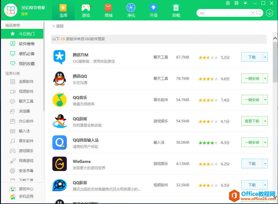Switch to the 宝库 tab
Viewport: 278px width, 204px height.
[x=63, y=11]
